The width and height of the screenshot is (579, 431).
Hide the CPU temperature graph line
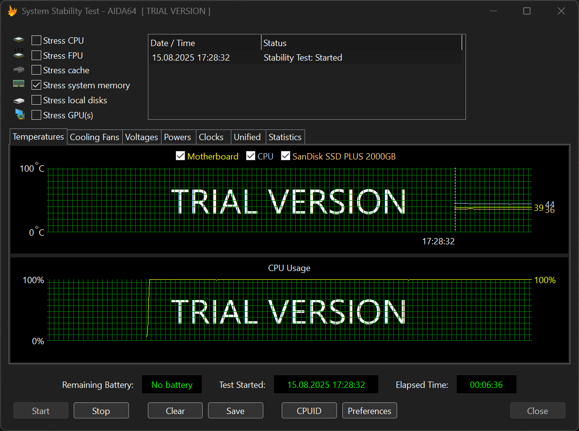click(251, 156)
